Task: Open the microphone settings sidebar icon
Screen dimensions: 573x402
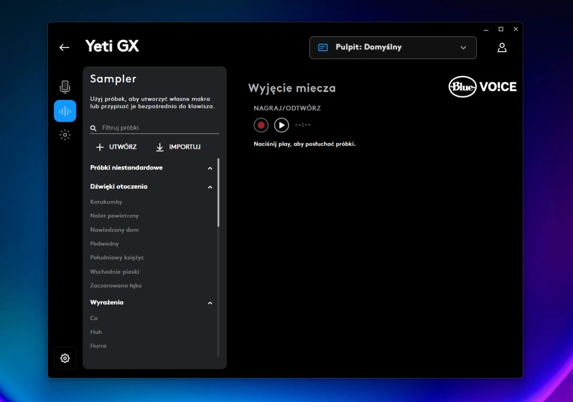Action: pos(65,87)
